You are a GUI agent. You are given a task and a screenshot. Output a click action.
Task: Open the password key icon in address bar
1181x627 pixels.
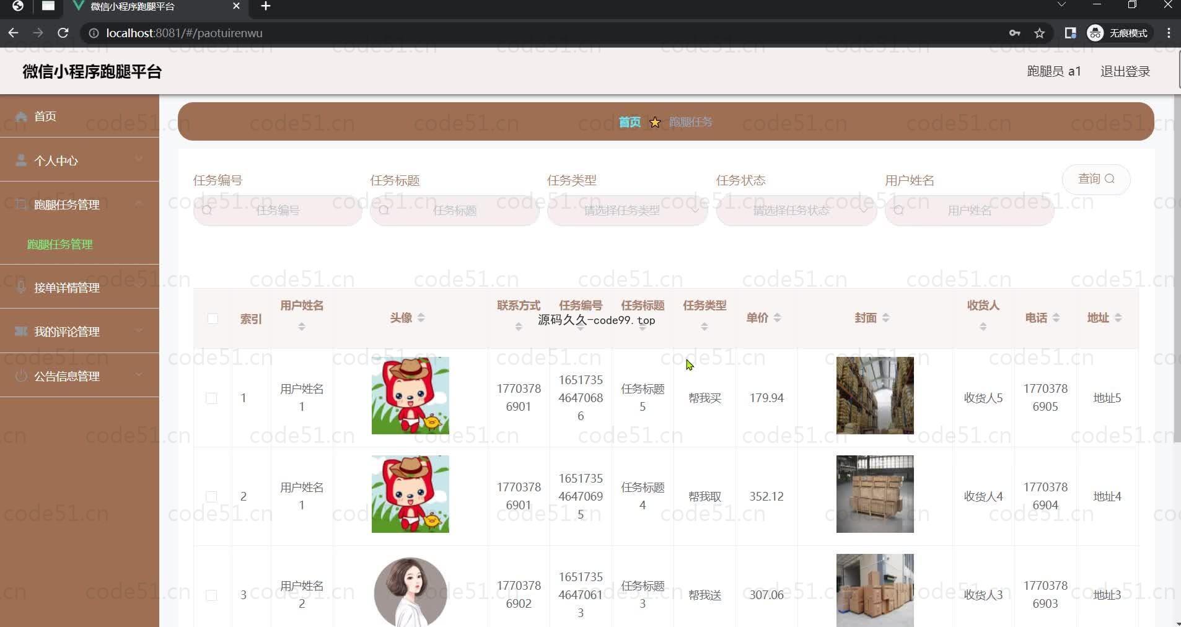pyautogui.click(x=1014, y=33)
